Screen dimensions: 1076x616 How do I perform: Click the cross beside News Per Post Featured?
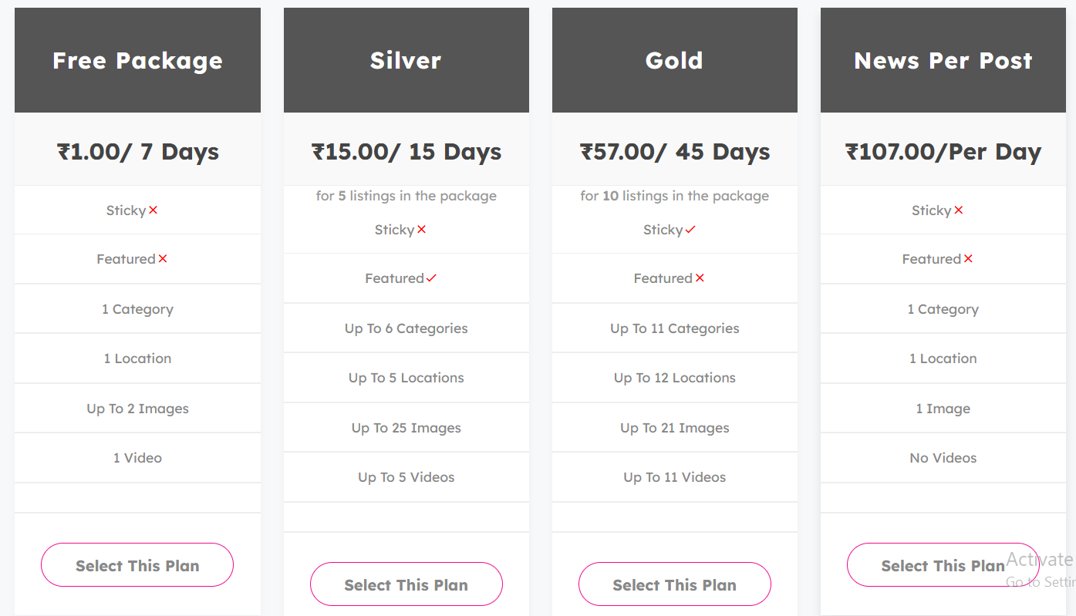(968, 259)
